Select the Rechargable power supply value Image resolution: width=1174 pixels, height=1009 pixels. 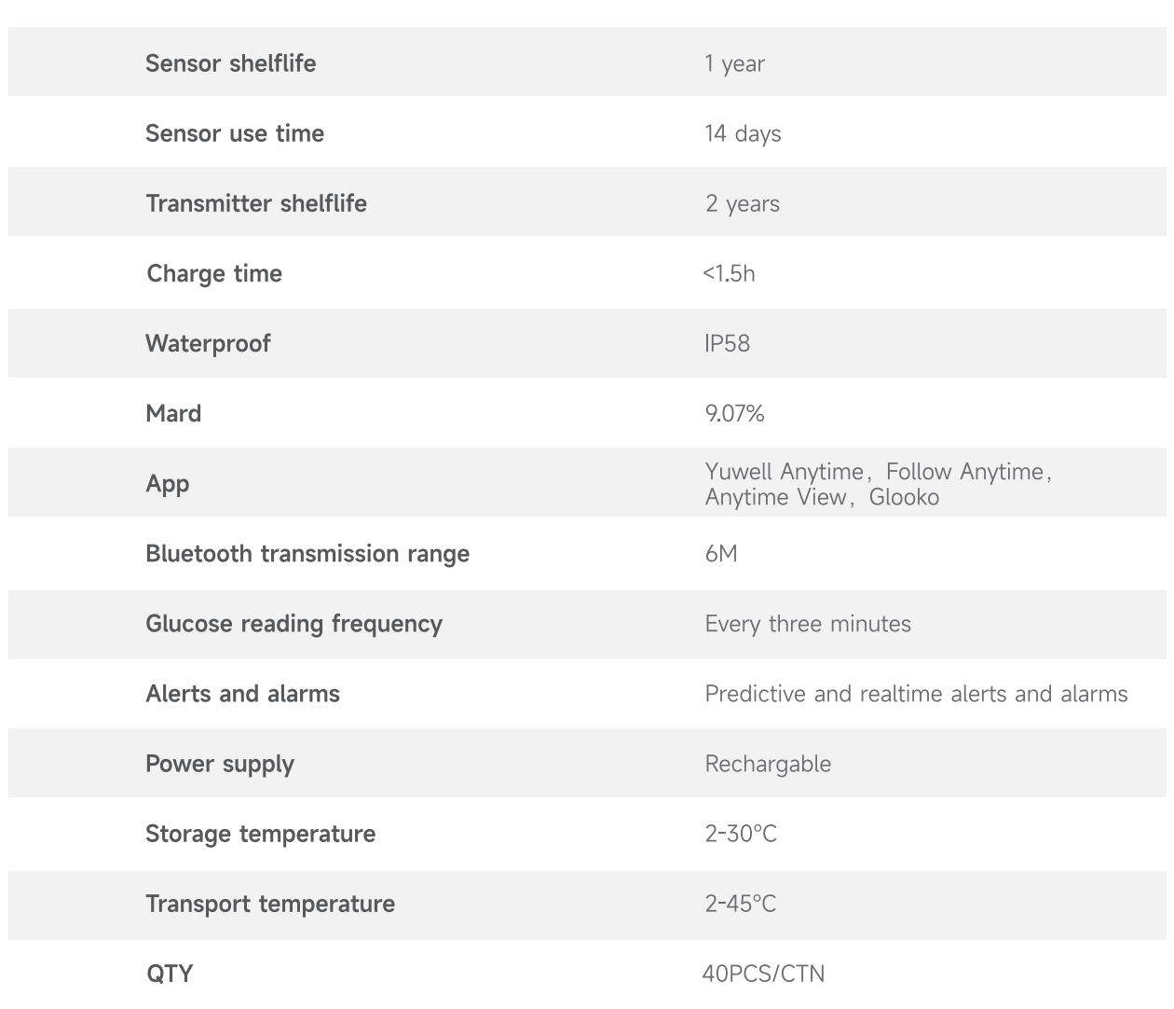click(x=768, y=764)
